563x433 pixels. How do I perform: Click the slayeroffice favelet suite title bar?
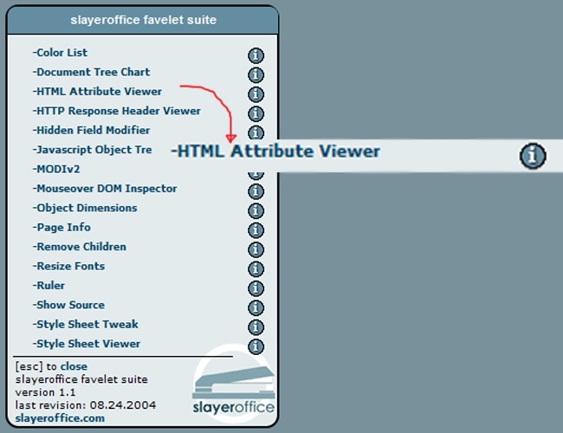click(x=143, y=20)
